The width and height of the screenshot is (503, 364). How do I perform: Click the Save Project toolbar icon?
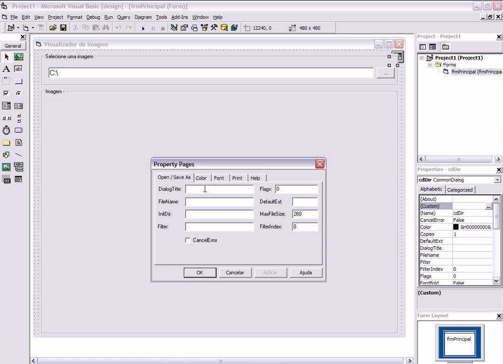click(x=63, y=28)
